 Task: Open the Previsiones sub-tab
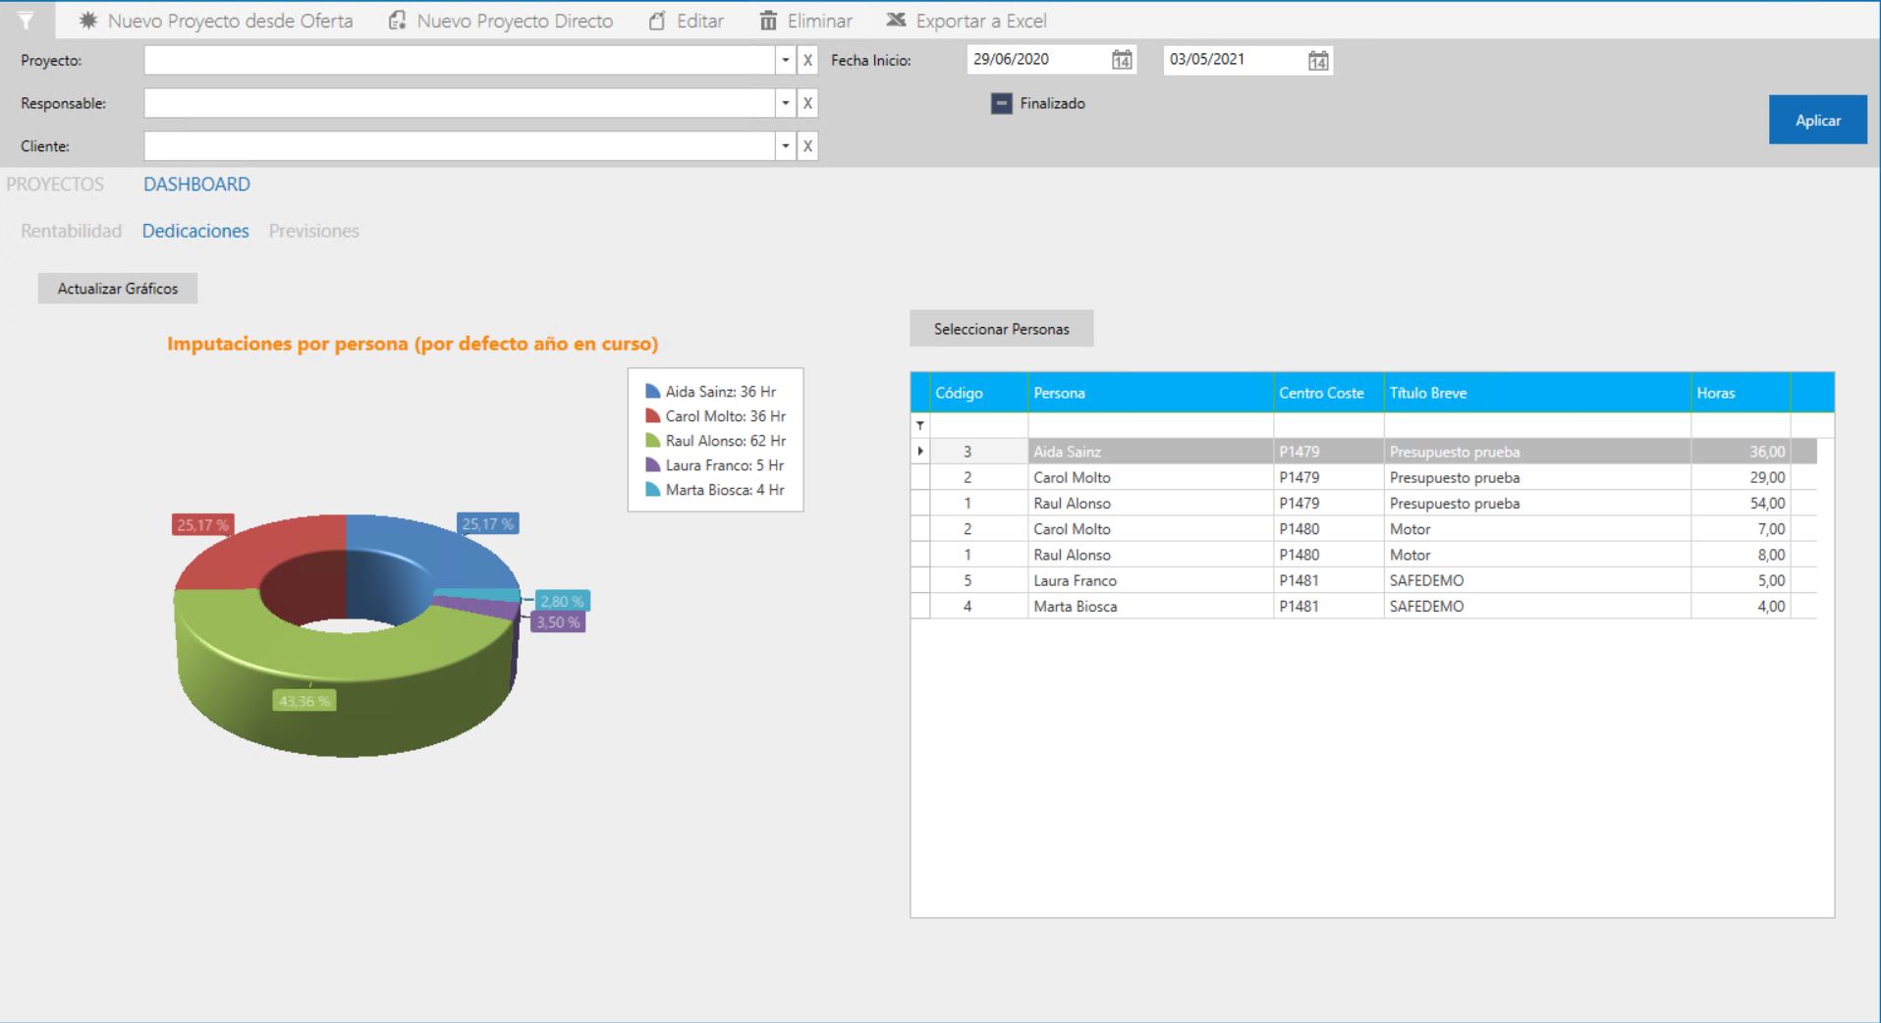point(313,232)
